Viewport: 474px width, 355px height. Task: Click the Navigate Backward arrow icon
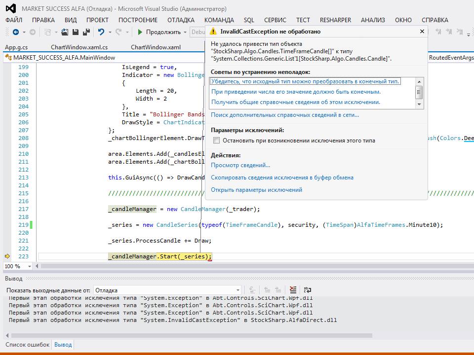click(15, 32)
